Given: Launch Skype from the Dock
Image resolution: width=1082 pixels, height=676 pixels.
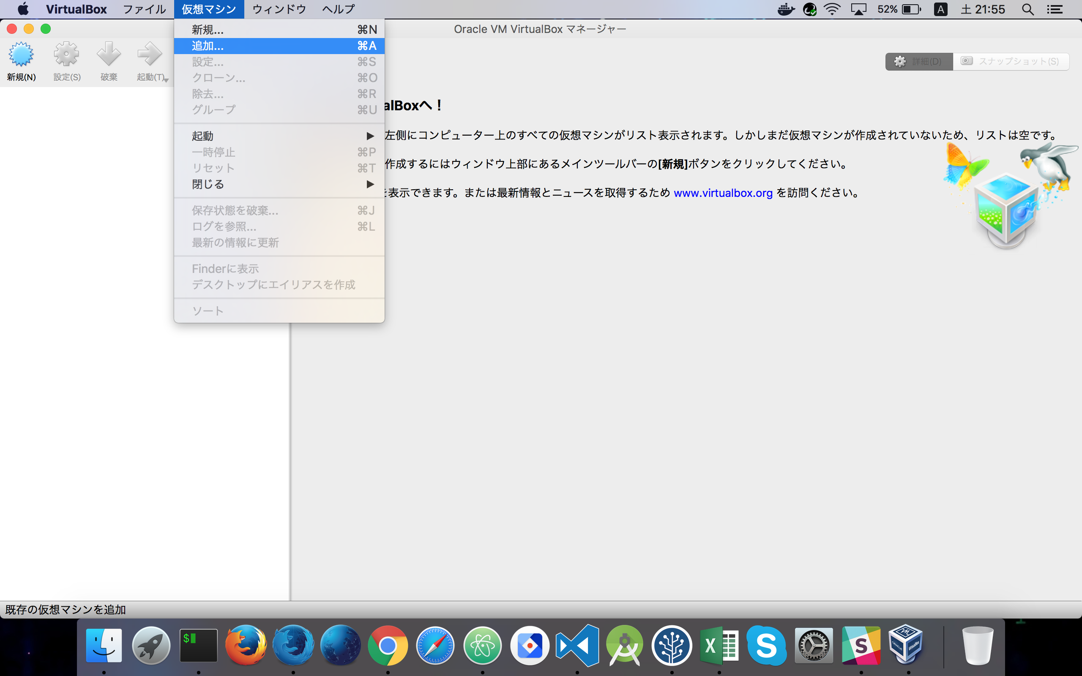Looking at the screenshot, I should pyautogui.click(x=766, y=646).
